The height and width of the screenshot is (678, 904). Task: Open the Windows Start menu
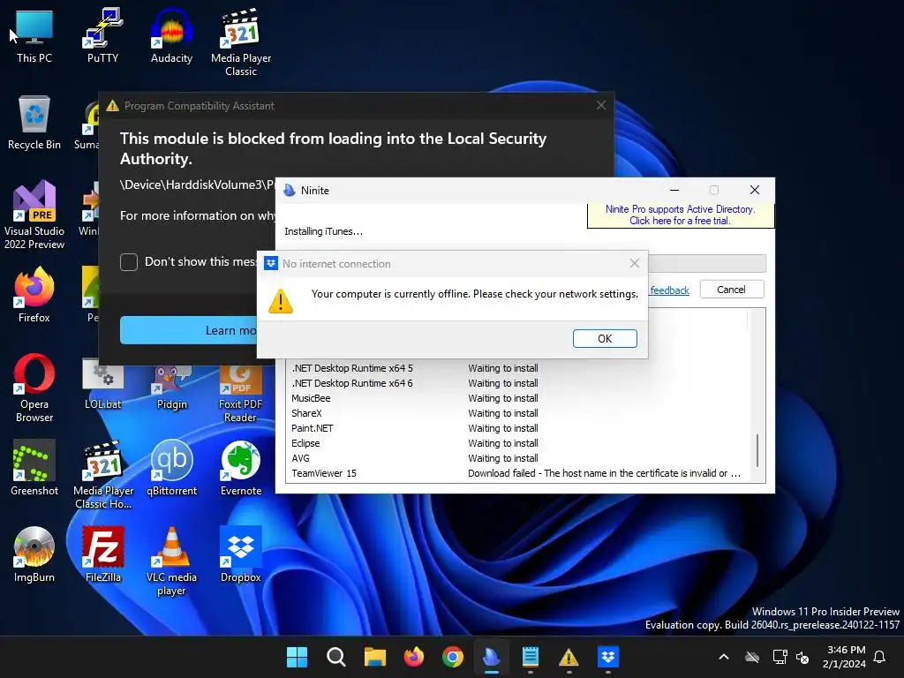click(x=297, y=657)
